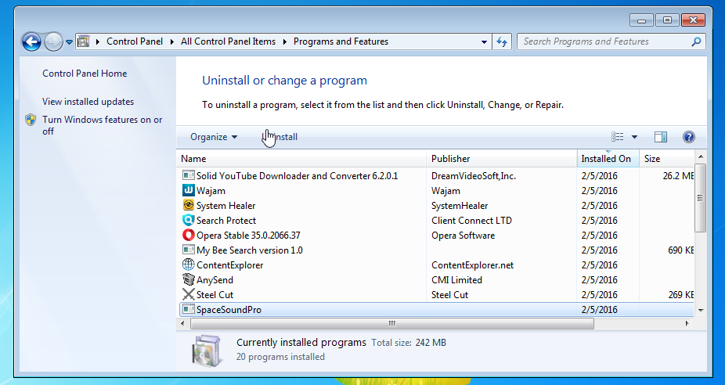Expand the arrow after All Control Panel Items
This screenshot has width=725, height=385.
[x=284, y=41]
